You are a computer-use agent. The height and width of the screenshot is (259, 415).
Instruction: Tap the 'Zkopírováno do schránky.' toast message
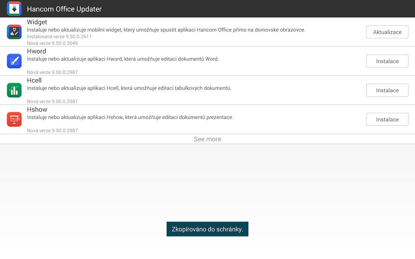click(x=207, y=229)
